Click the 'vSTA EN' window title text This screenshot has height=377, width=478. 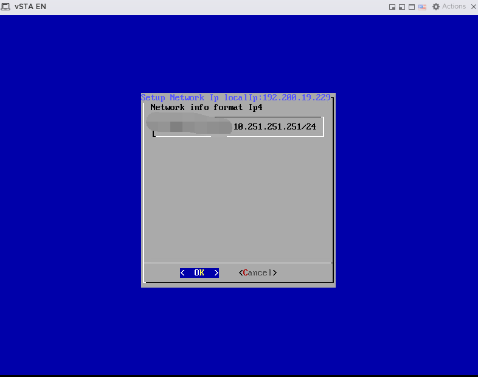[x=30, y=7]
